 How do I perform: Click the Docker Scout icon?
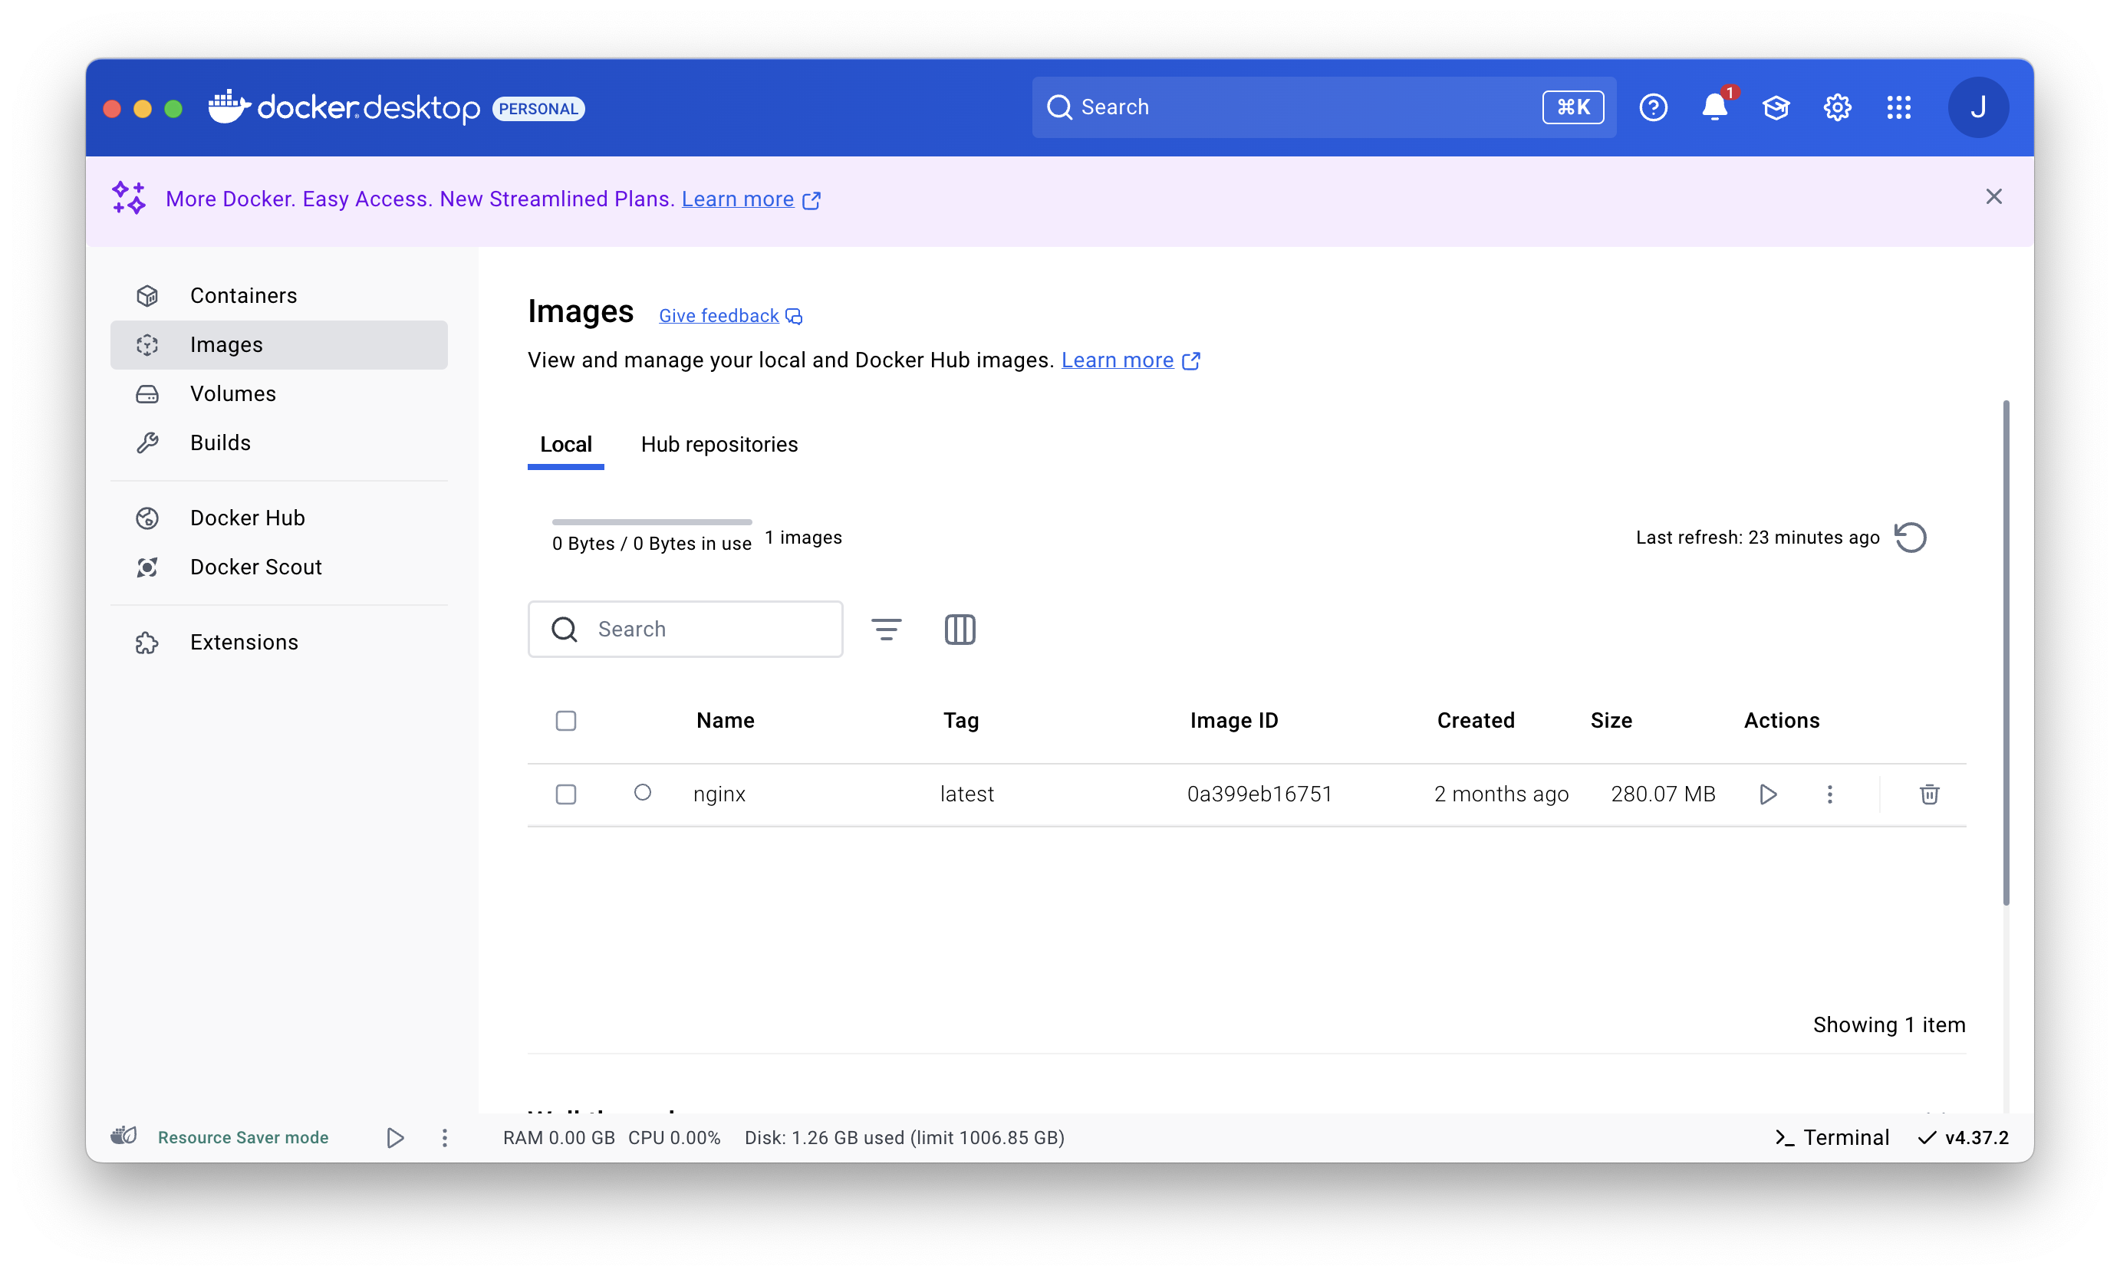click(x=147, y=567)
